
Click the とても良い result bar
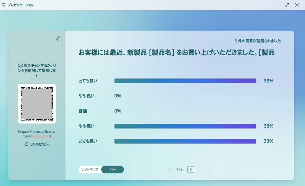185,81
